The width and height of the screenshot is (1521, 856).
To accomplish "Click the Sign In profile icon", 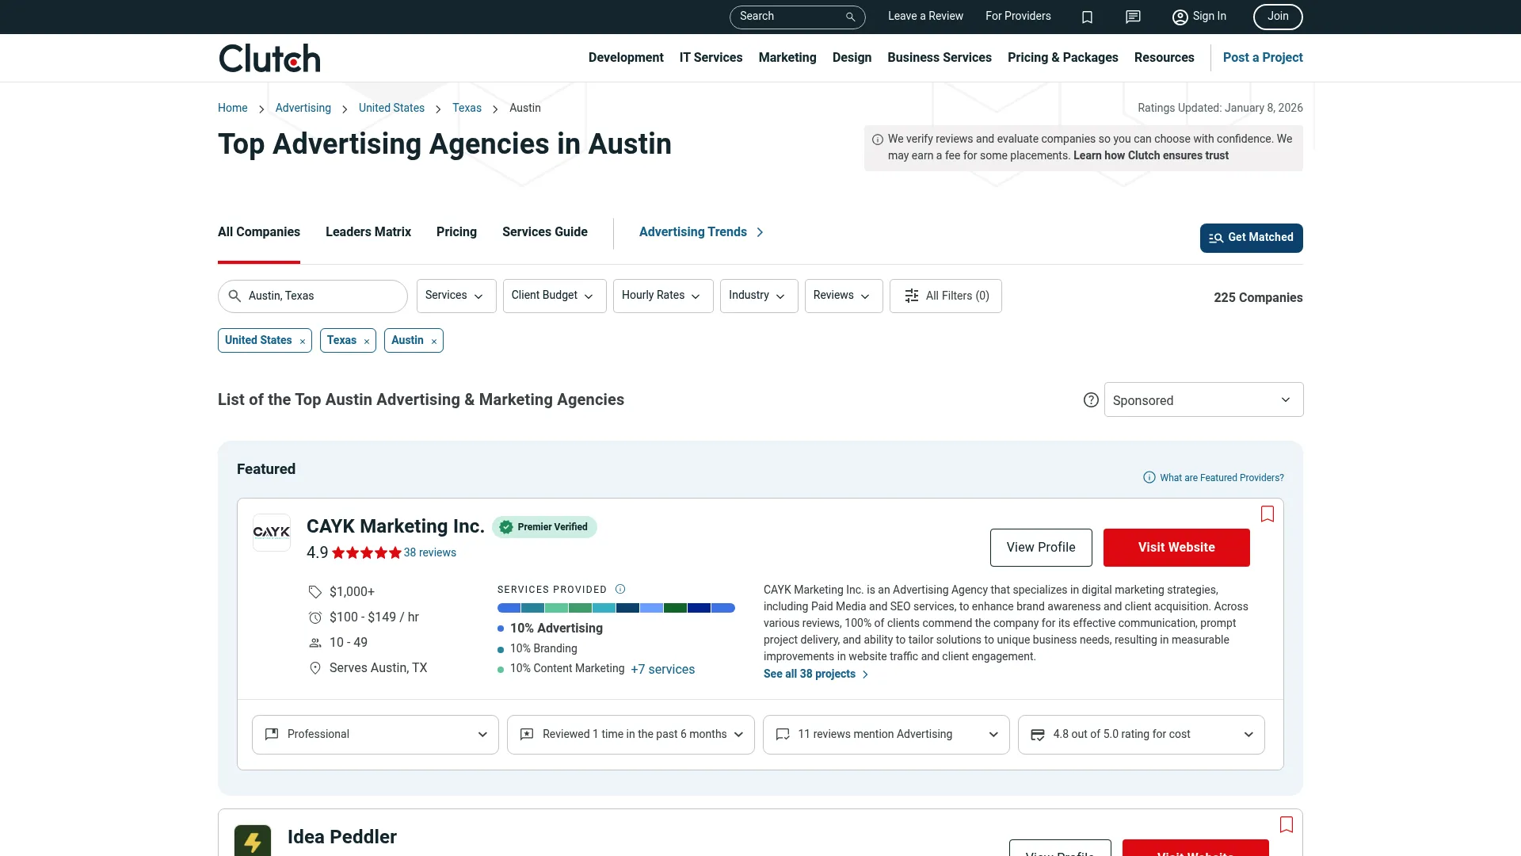I will 1180,17.
